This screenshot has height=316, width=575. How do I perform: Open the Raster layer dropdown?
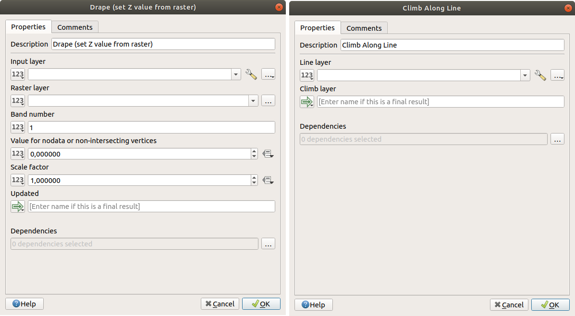(x=253, y=101)
